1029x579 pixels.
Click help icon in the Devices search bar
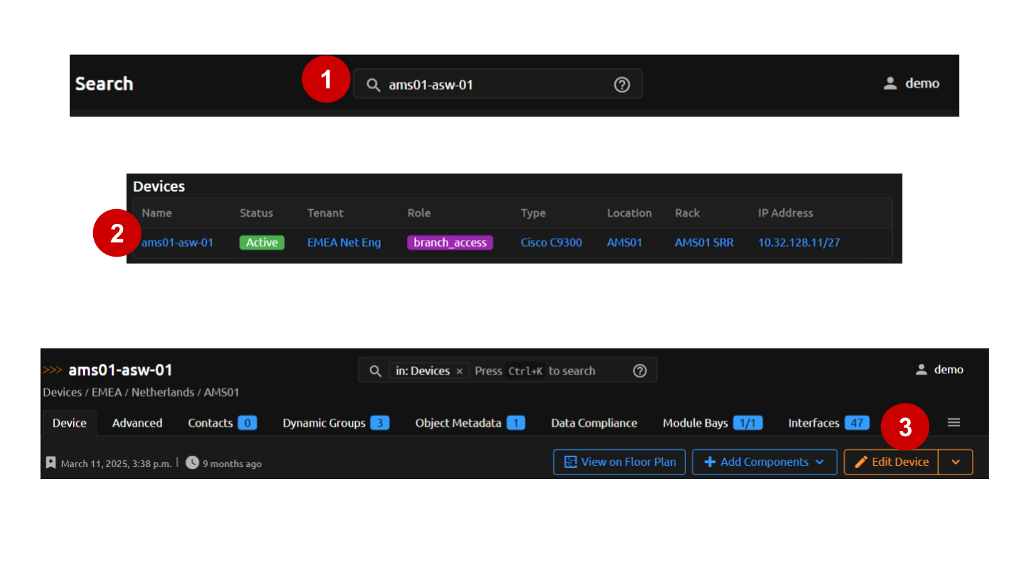click(x=640, y=371)
